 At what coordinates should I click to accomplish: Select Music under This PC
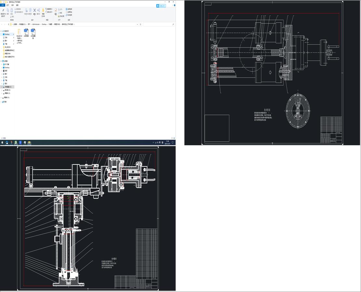5,83
